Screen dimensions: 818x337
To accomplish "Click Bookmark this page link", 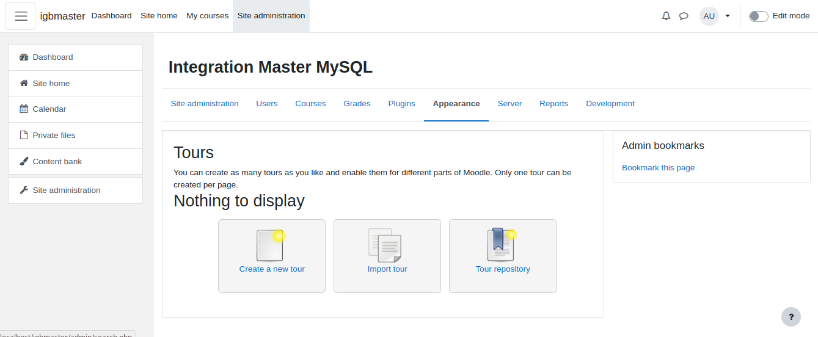I will coord(658,167).
